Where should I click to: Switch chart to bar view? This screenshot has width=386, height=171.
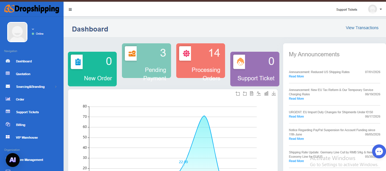pyautogui.click(x=266, y=94)
